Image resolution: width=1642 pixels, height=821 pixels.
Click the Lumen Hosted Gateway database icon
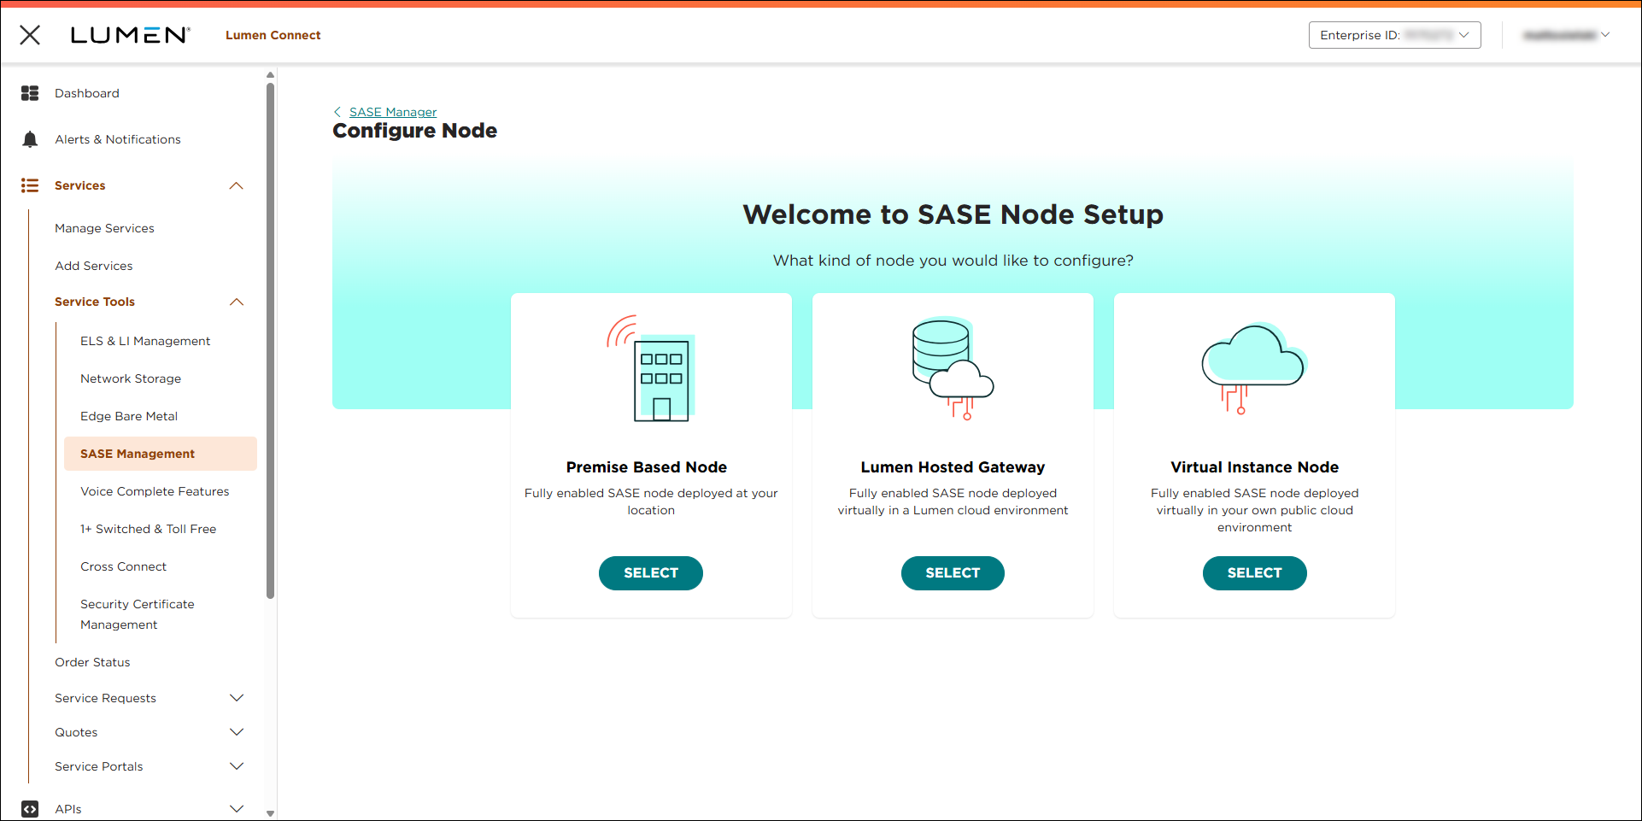tap(953, 368)
